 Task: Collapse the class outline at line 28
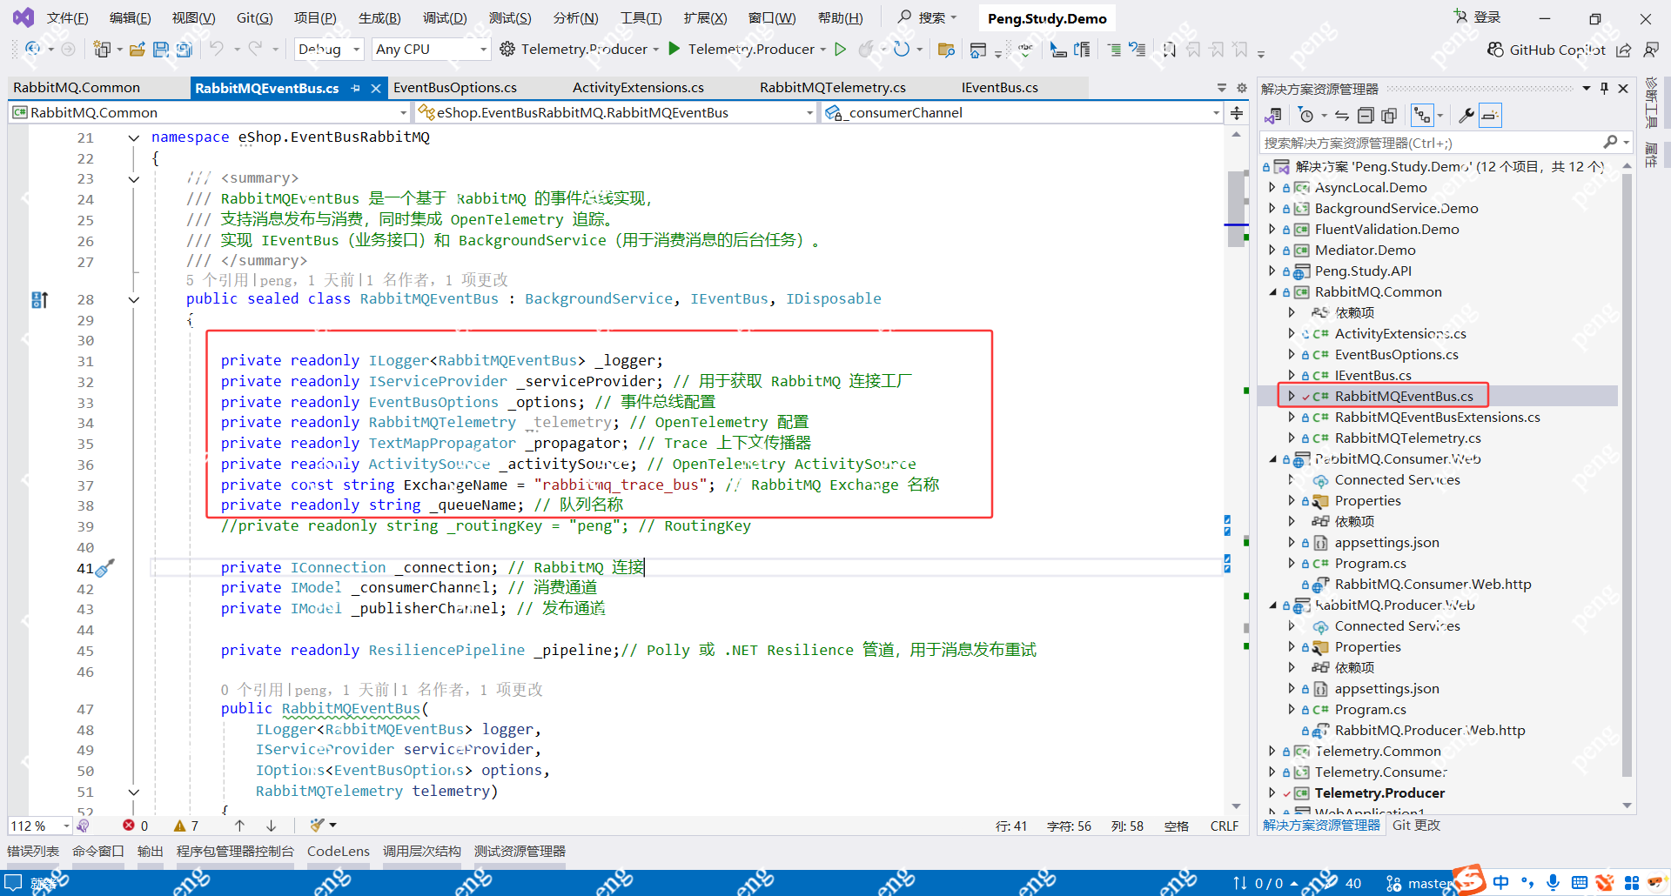pyautogui.click(x=134, y=299)
